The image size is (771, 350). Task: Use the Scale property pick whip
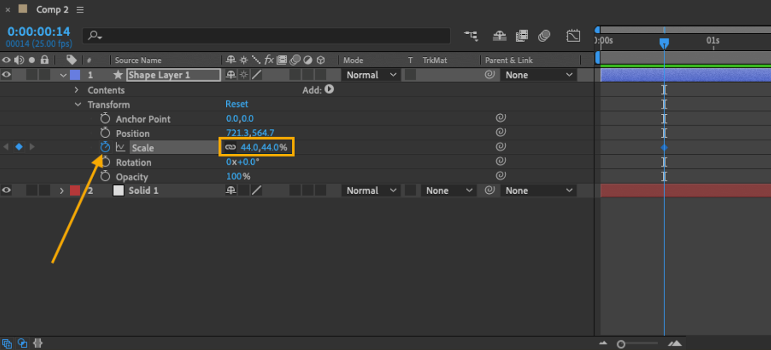pyautogui.click(x=500, y=147)
